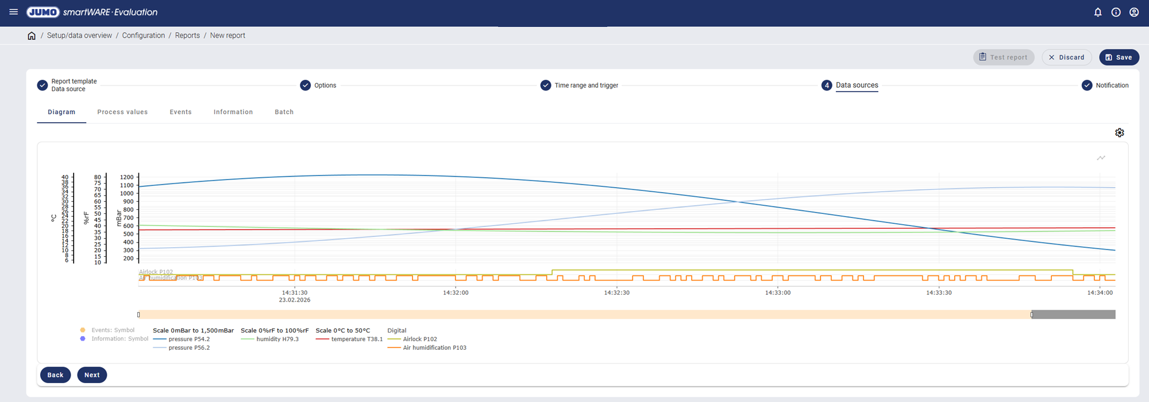
Task: Open the info icon in header
Action: tap(1116, 12)
